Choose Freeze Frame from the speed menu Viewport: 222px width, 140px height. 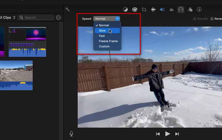pos(108,41)
